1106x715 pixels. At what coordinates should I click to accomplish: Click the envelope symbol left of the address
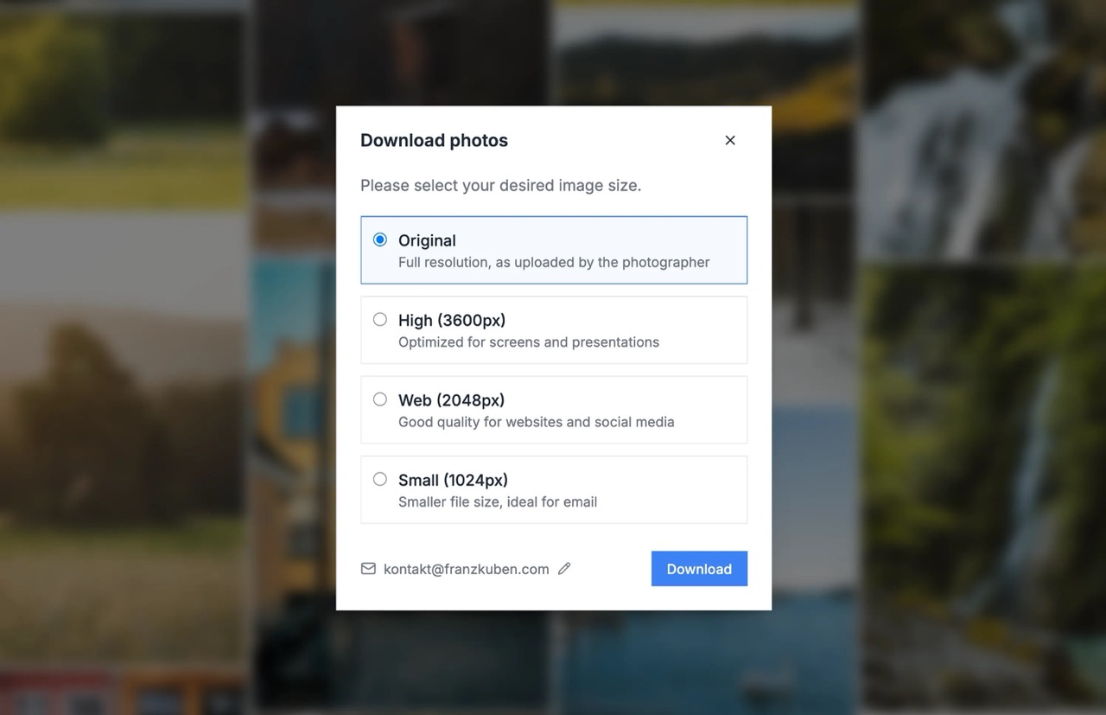tap(368, 568)
